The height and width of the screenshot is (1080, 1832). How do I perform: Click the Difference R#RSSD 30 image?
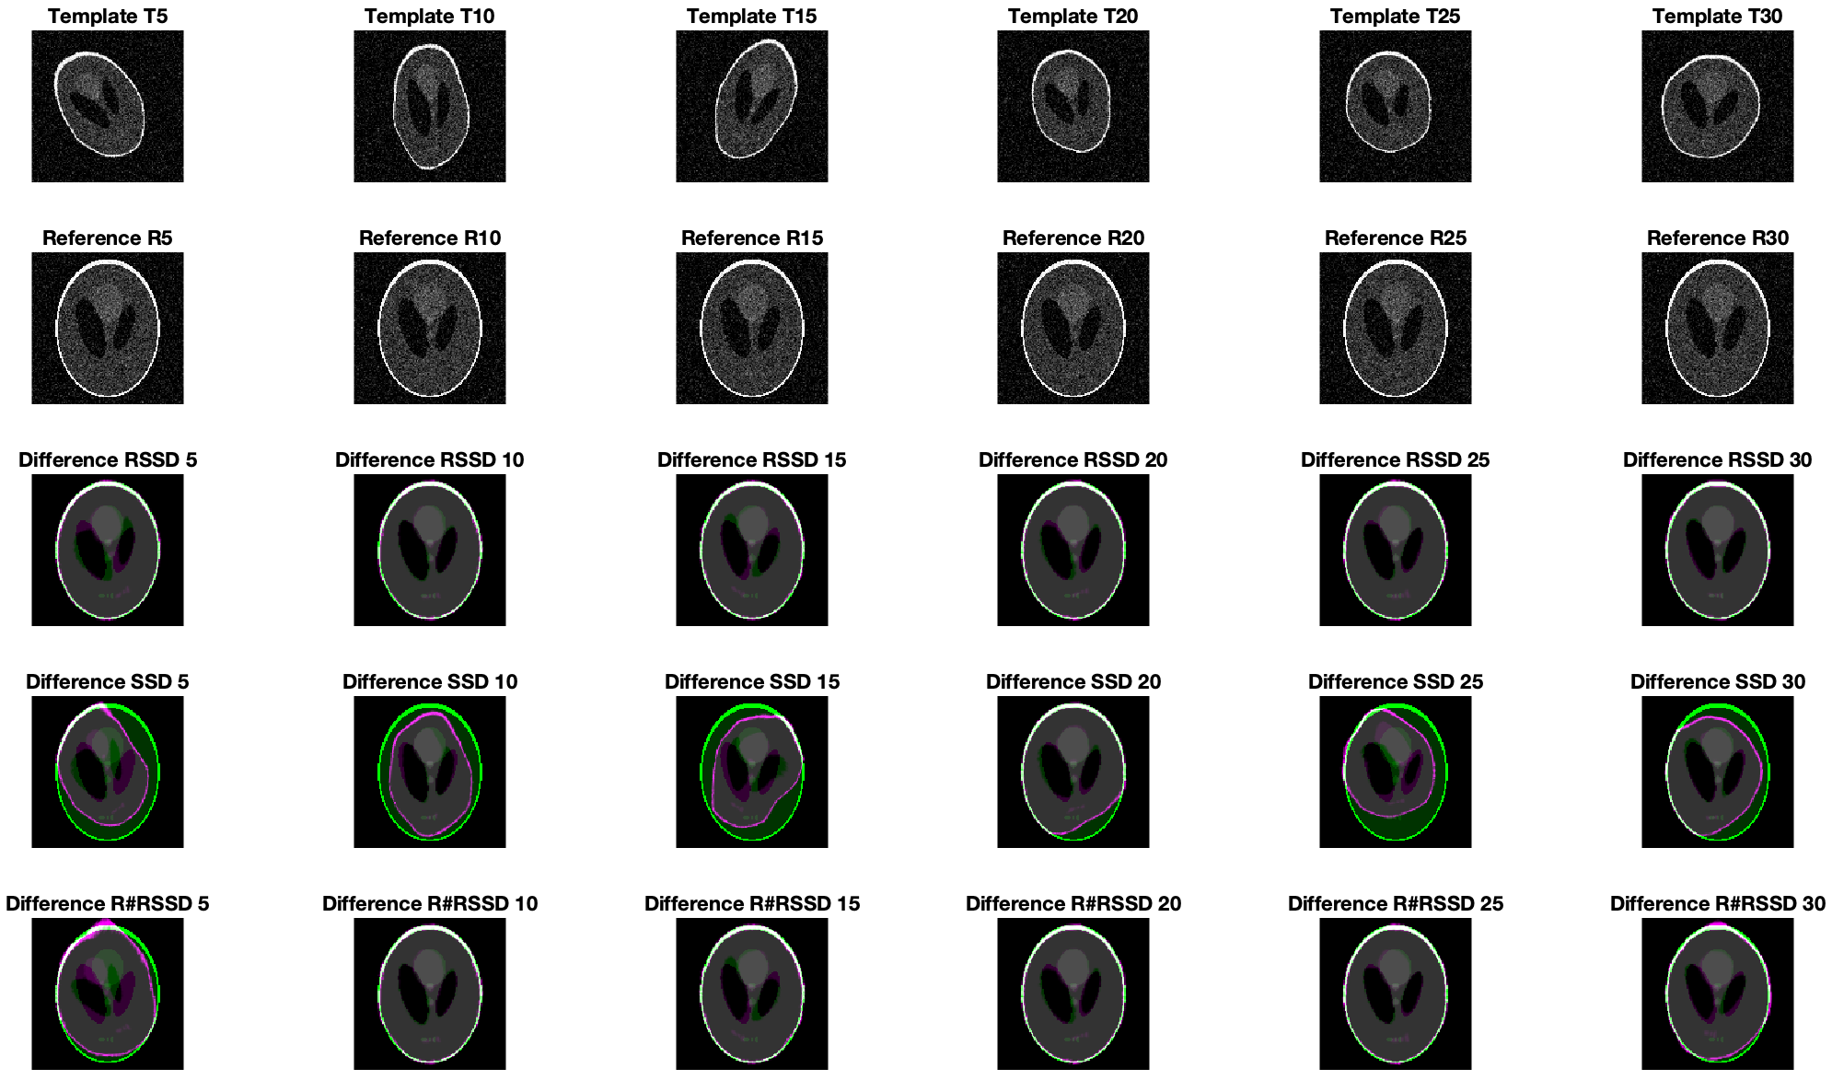click(x=1718, y=993)
